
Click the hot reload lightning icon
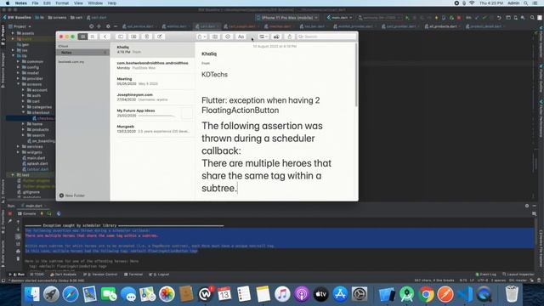[42, 213]
